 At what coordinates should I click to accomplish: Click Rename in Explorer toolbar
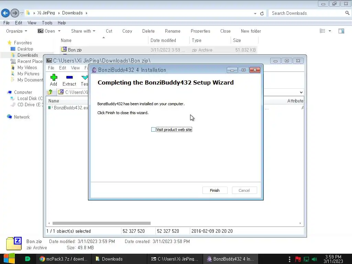click(173, 31)
